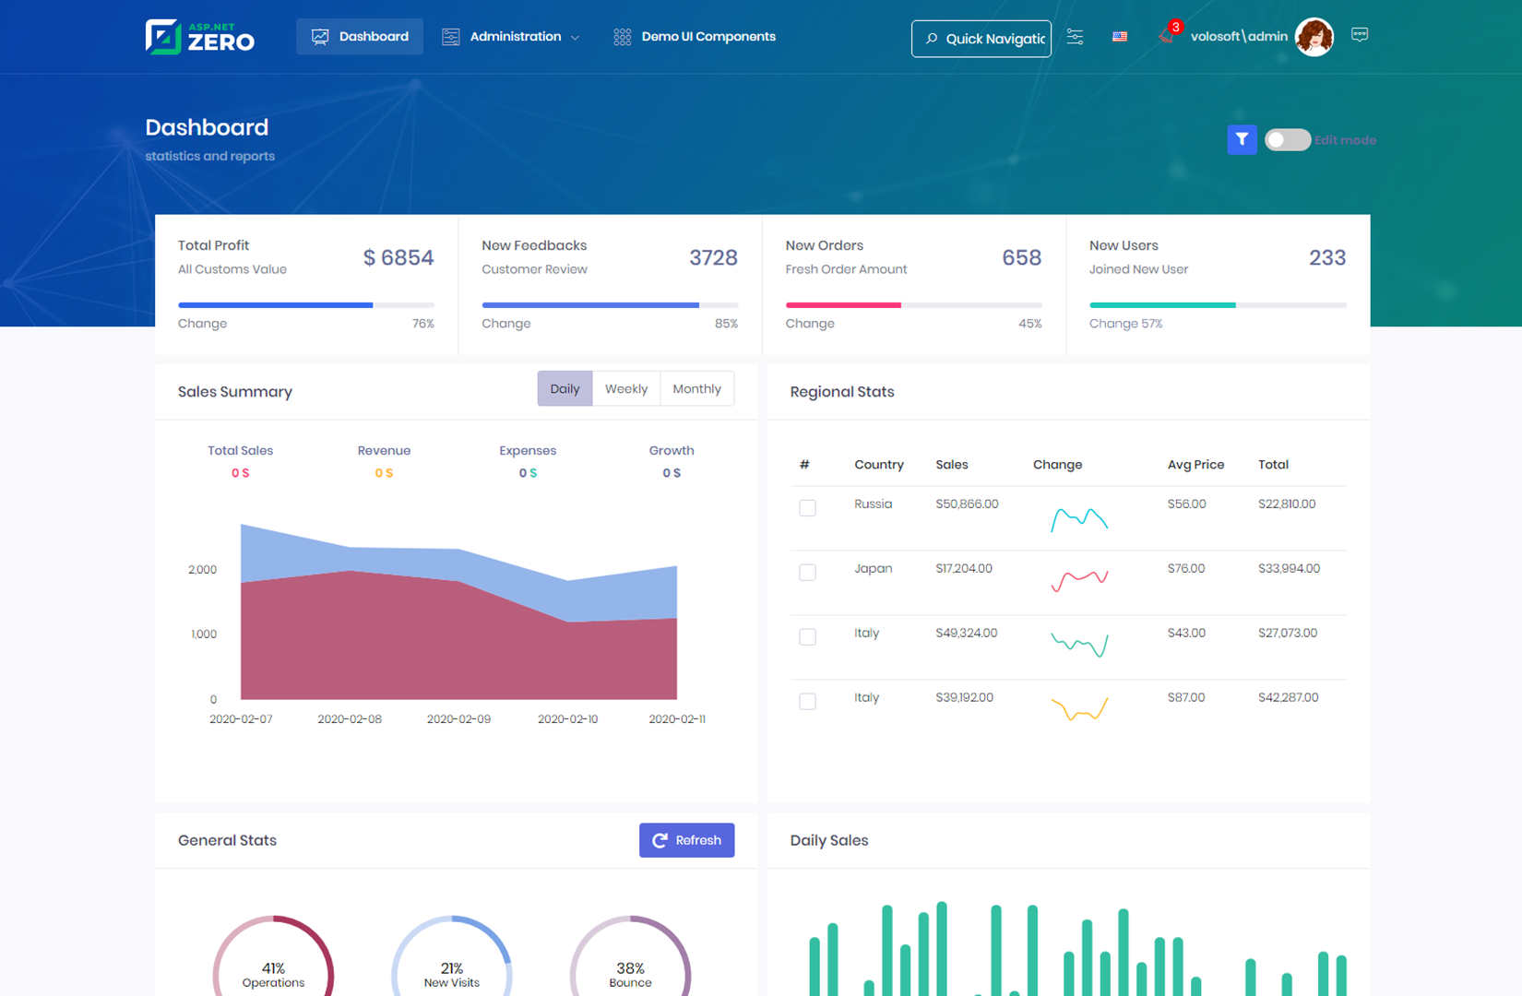Click the ASP.NET Zero logo
1522x996 pixels.
coord(199,37)
